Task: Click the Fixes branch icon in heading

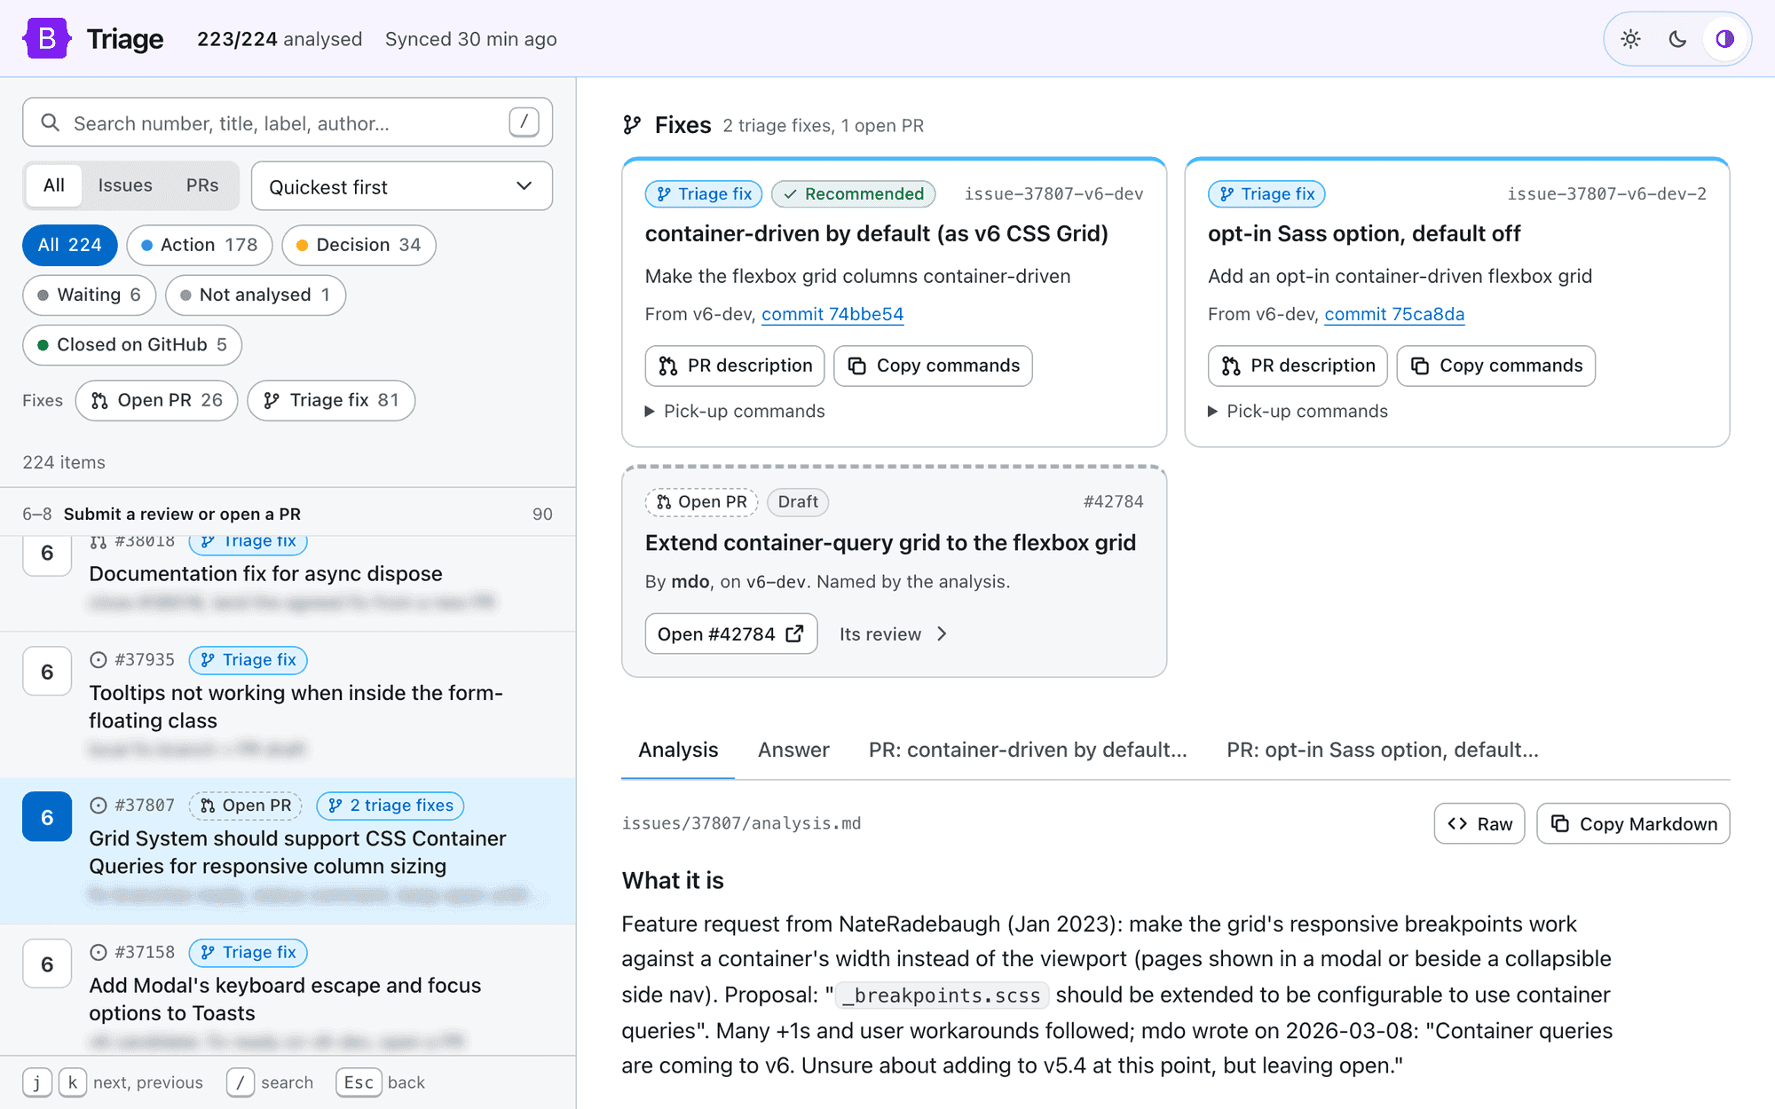Action: tap(632, 125)
